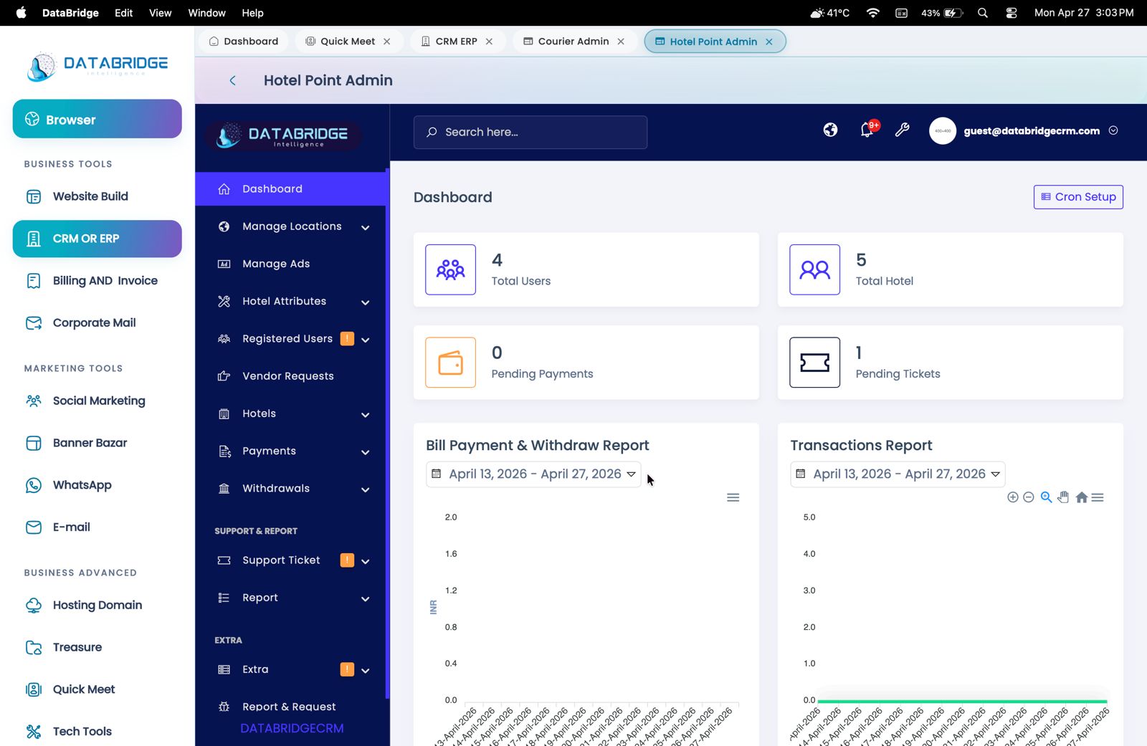Open Spotlight search in menu bar
1147x746 pixels.
click(x=983, y=13)
